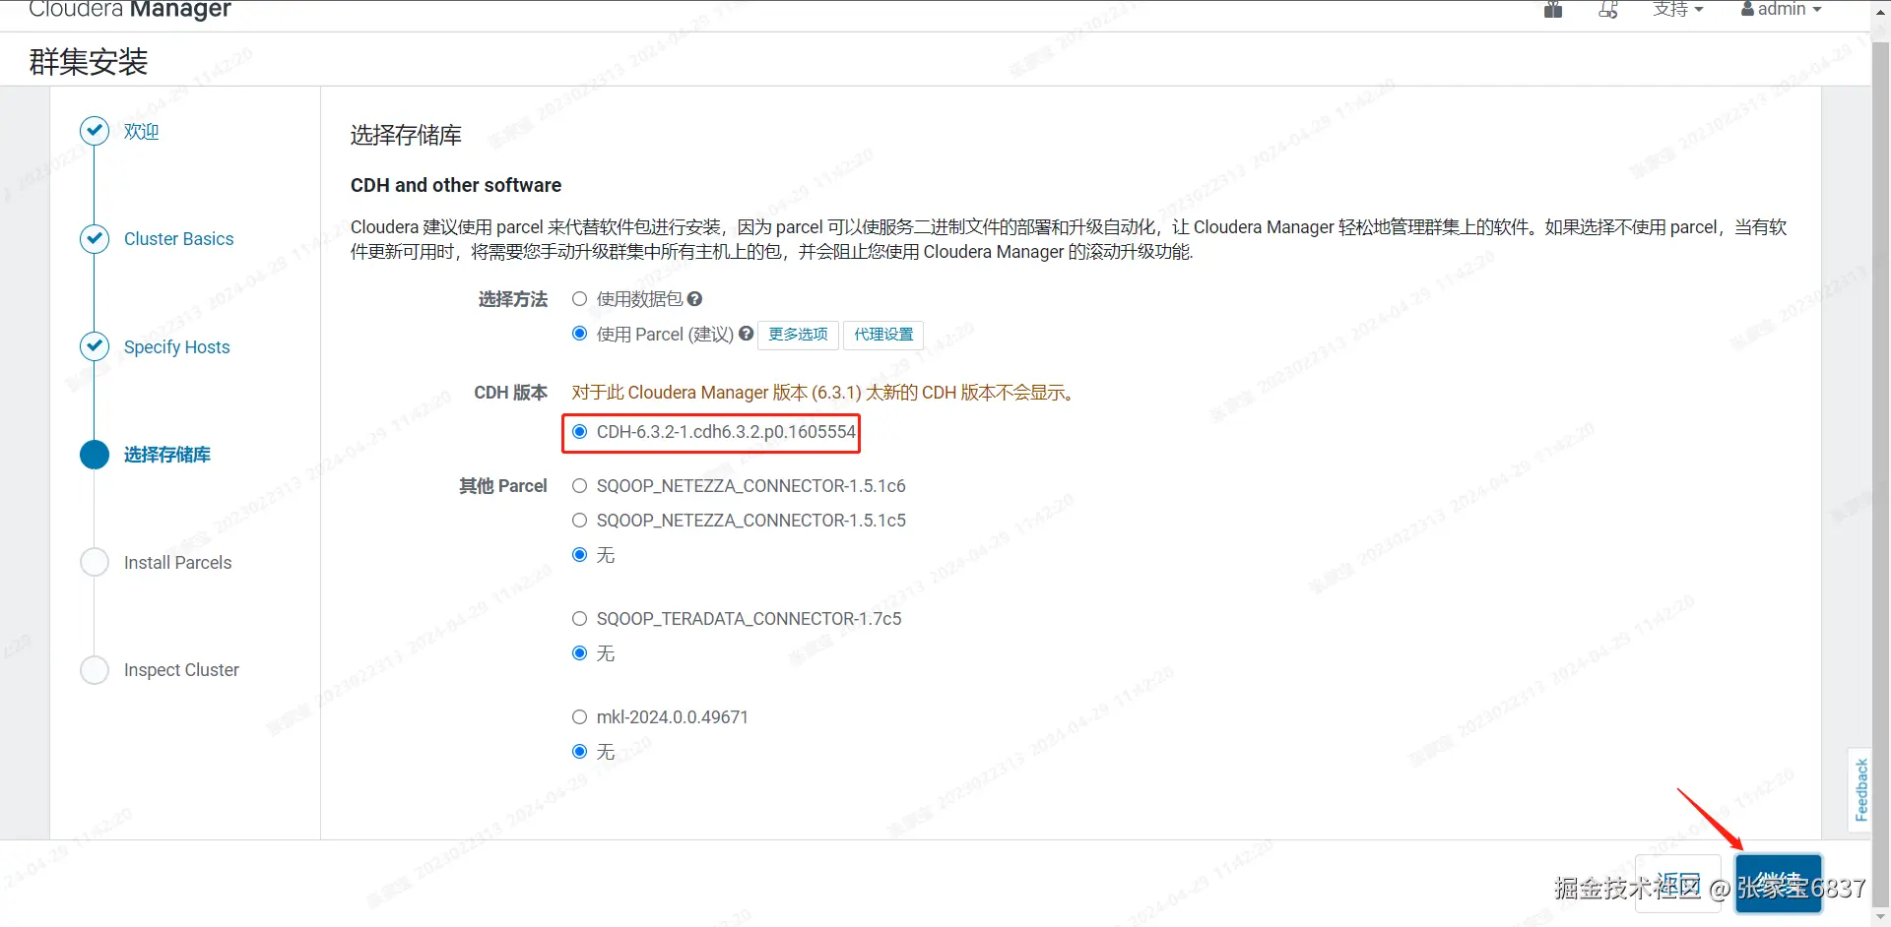The width and height of the screenshot is (1891, 927).
Task: Open the Install Parcels wizard step
Action: click(177, 562)
